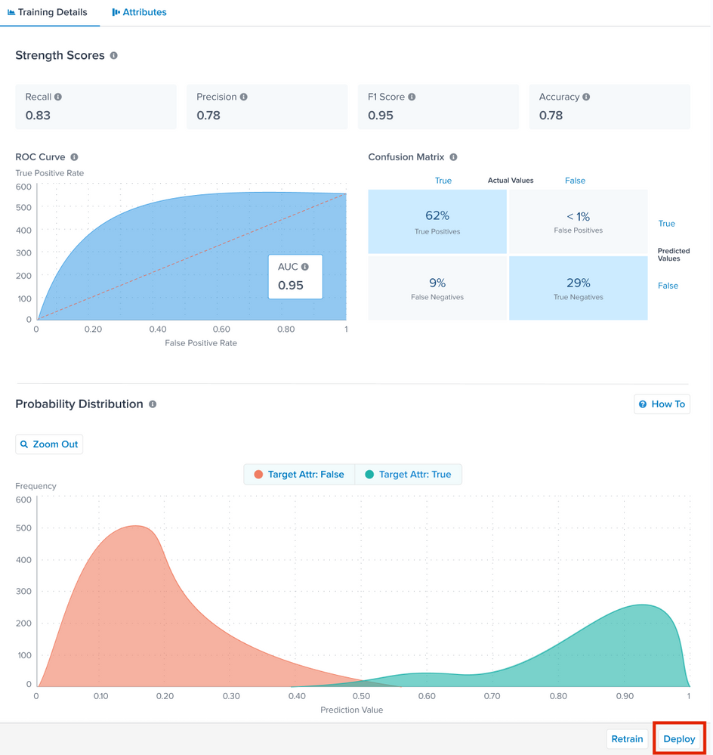The width and height of the screenshot is (713, 755).
Task: Switch to the Attributes tab
Action: 140,13
